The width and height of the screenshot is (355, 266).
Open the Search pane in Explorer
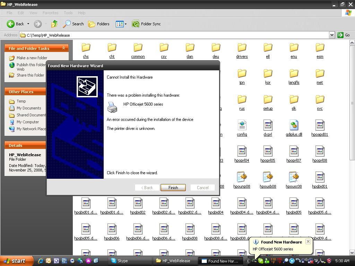coord(73,24)
